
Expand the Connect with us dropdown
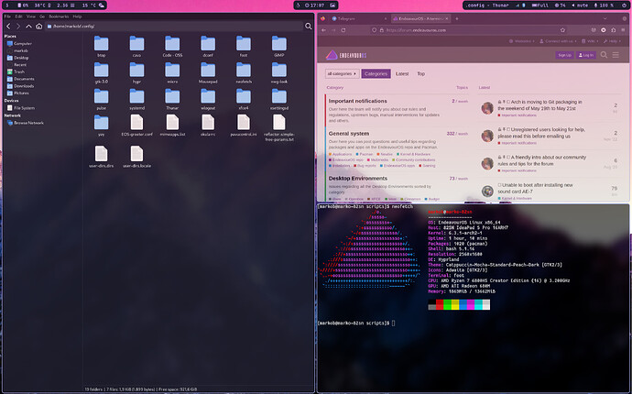coord(559,41)
